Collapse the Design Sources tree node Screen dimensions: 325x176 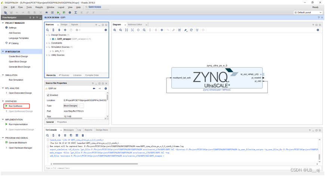[x=47, y=35]
